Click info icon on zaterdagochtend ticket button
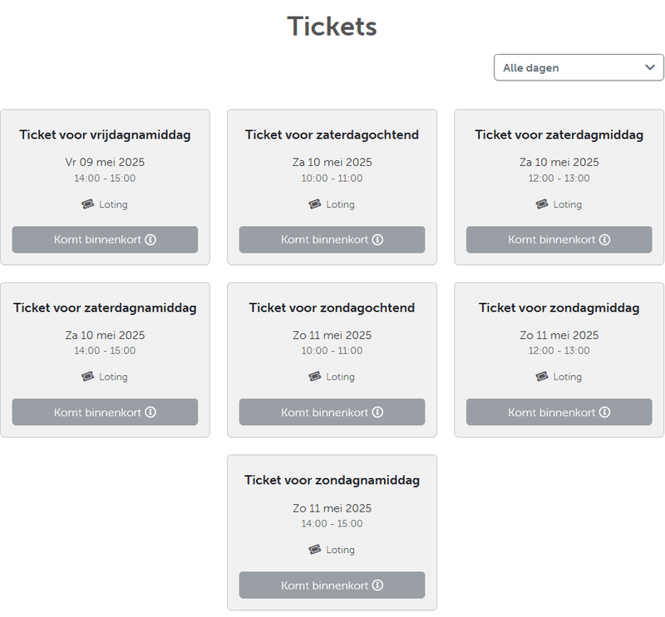Screen dimensions: 665x617 coord(377,240)
